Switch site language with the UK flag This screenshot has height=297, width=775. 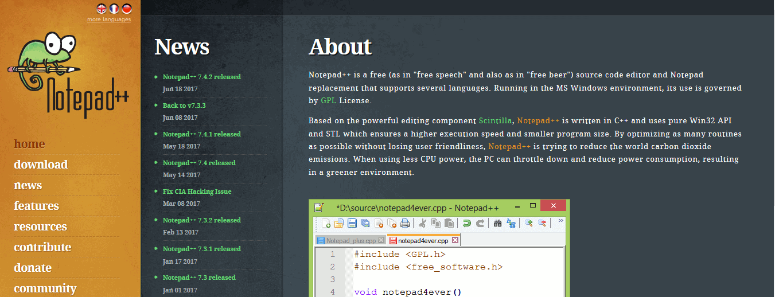[x=102, y=8]
